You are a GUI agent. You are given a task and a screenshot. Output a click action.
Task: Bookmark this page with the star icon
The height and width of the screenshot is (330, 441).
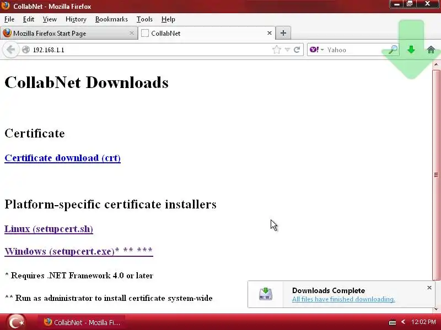[277, 50]
